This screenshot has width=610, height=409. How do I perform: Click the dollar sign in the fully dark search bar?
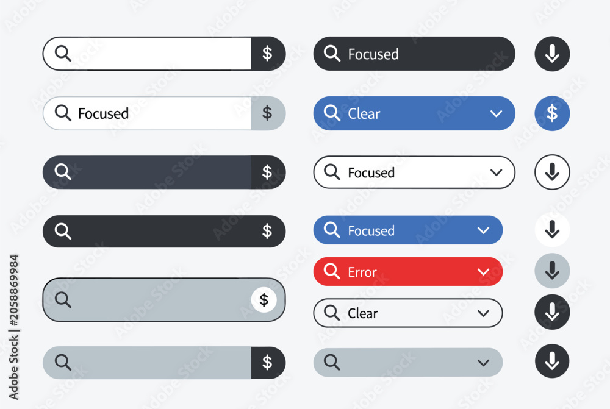click(267, 231)
